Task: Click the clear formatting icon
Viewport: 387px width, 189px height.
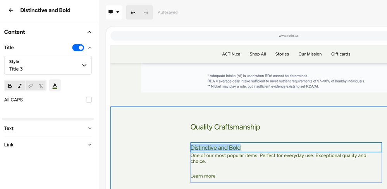Action: click(41, 86)
